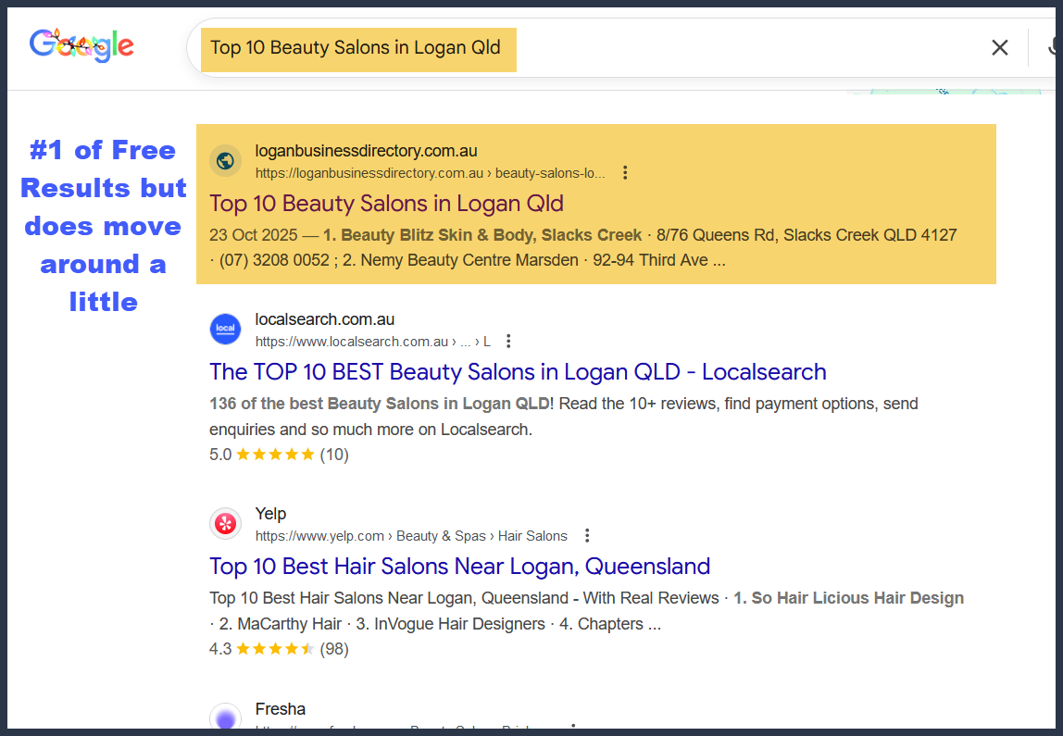1063x736 pixels.
Task: Open the three-dot menu for the loganbusinessdirectory result
Action: pos(625,173)
